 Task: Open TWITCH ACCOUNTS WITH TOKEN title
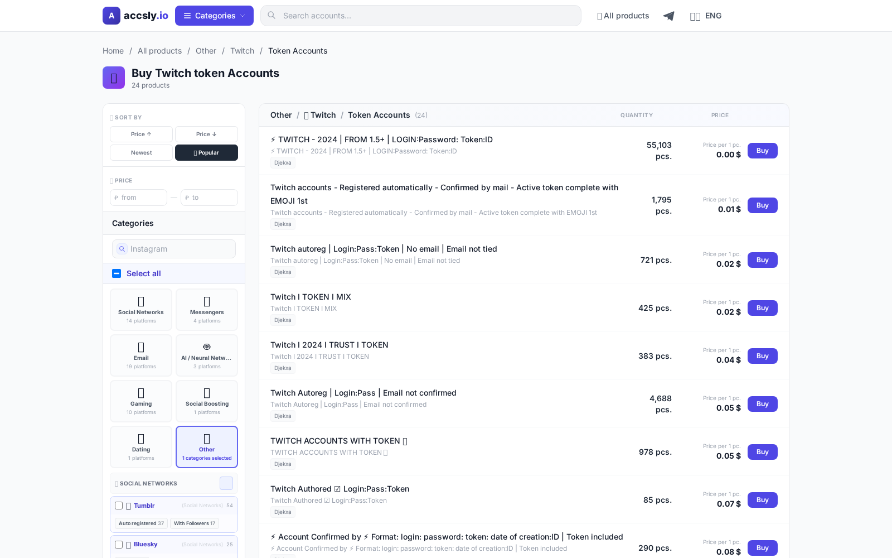[x=339, y=441]
